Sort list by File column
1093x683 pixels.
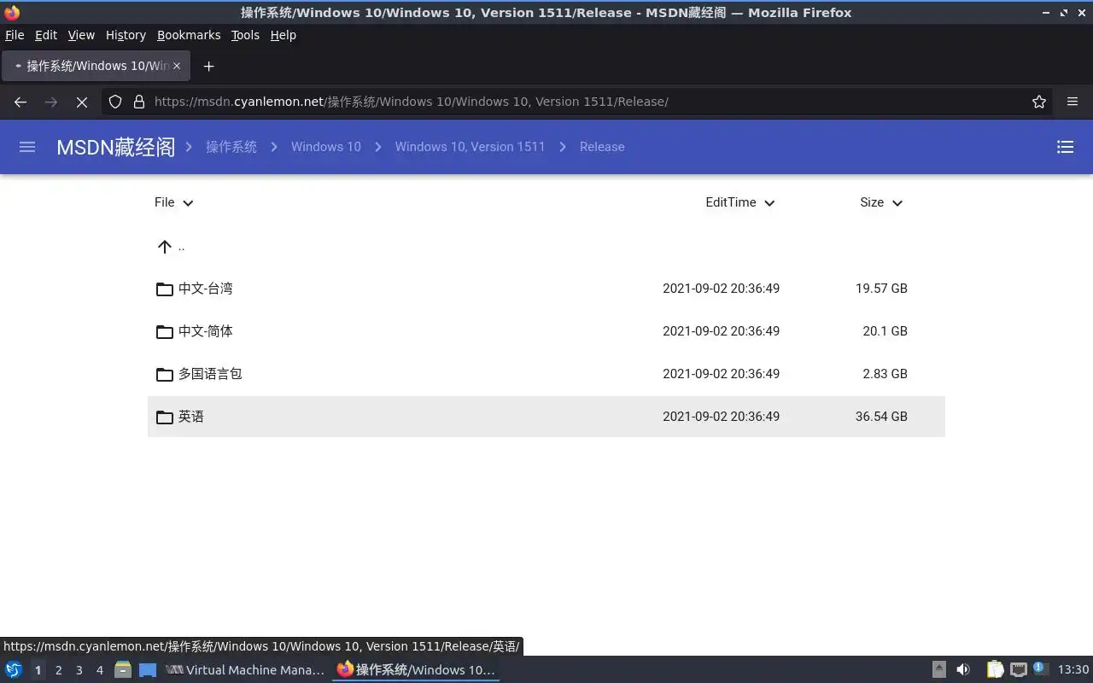tap(174, 202)
